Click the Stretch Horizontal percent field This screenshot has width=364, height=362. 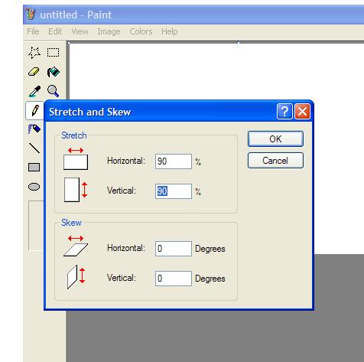click(174, 161)
